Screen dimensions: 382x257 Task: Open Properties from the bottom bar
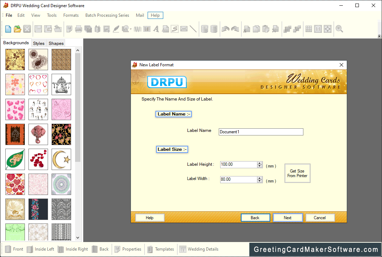pyautogui.click(x=128, y=249)
